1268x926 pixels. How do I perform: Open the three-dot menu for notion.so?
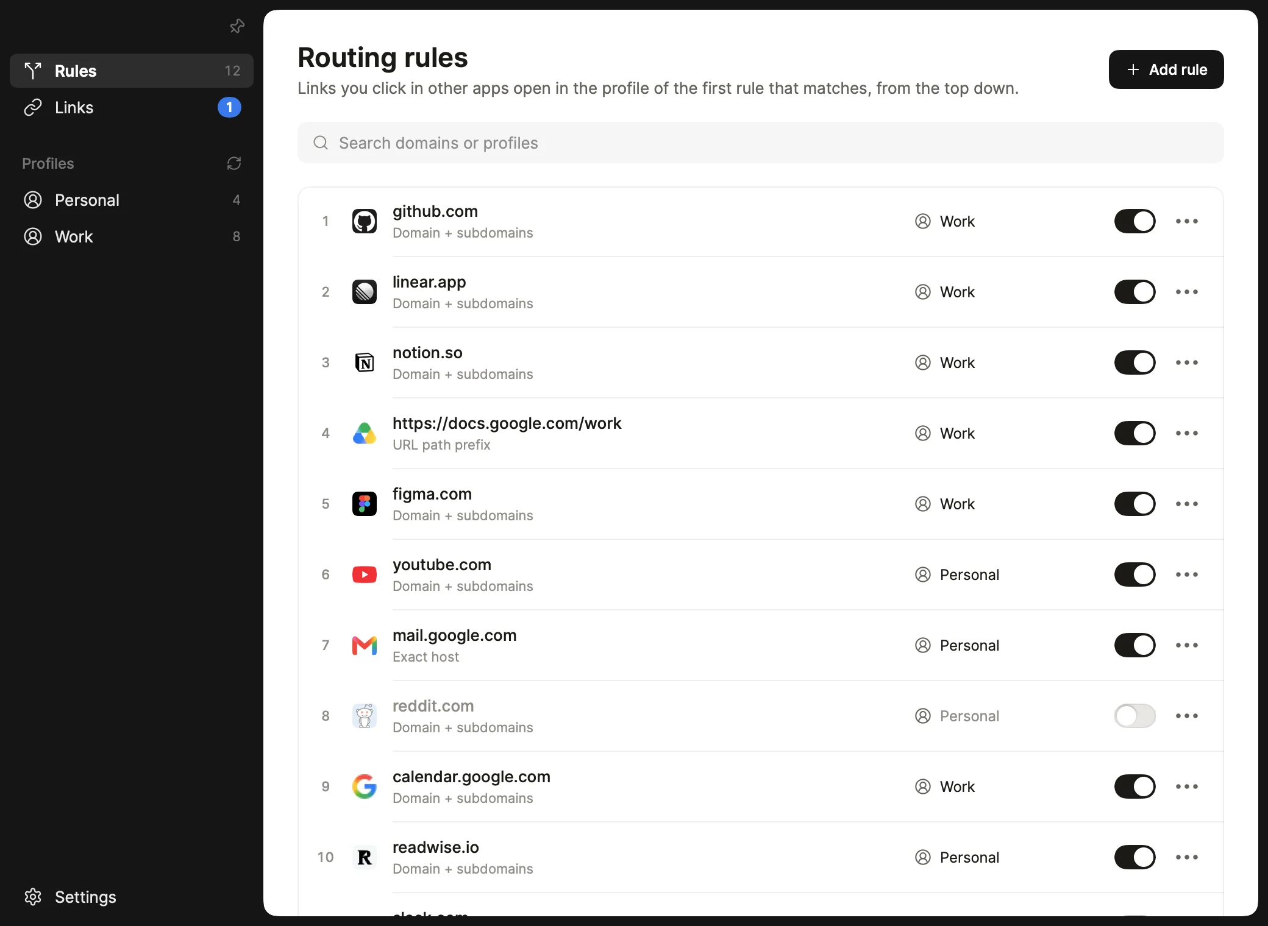click(1187, 362)
